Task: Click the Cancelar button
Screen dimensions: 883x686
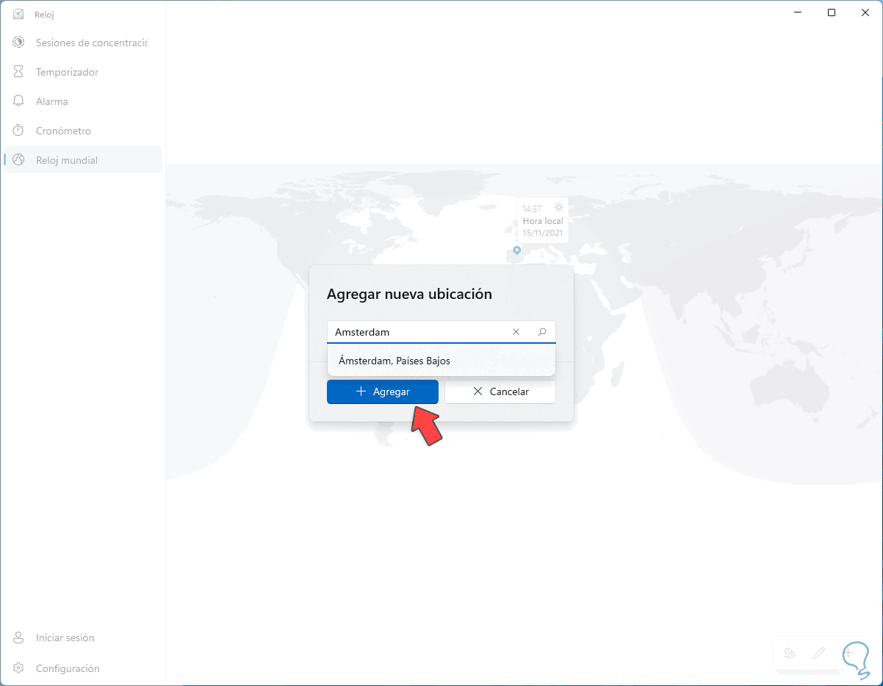Action: pos(500,391)
